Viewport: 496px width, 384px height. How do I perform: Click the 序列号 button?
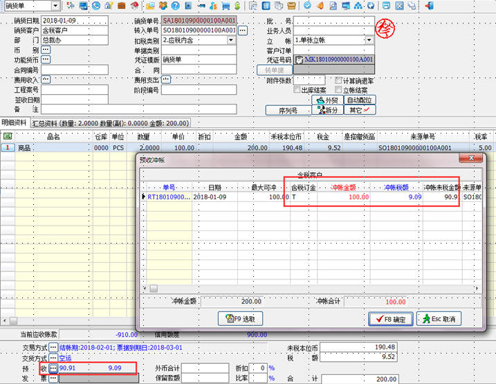288,111
